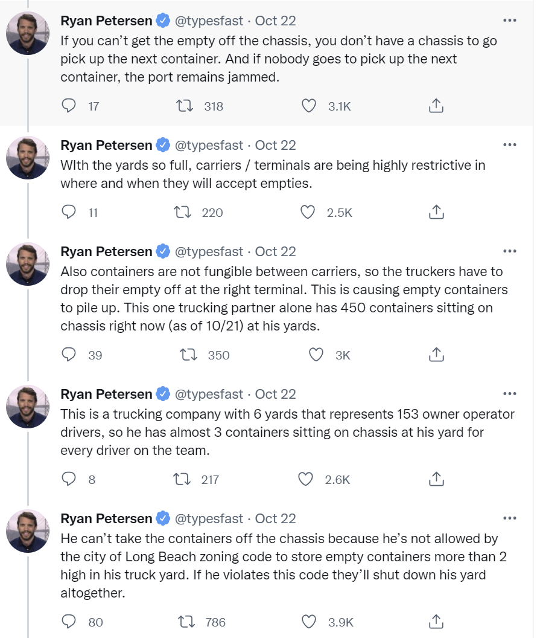The width and height of the screenshot is (540, 638).
Task: Open Ryan Petersen avatar on second tweet
Action: point(28,158)
